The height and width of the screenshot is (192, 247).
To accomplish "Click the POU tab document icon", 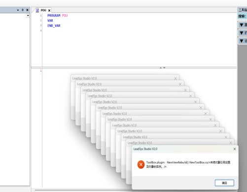I will (x=37, y=10).
